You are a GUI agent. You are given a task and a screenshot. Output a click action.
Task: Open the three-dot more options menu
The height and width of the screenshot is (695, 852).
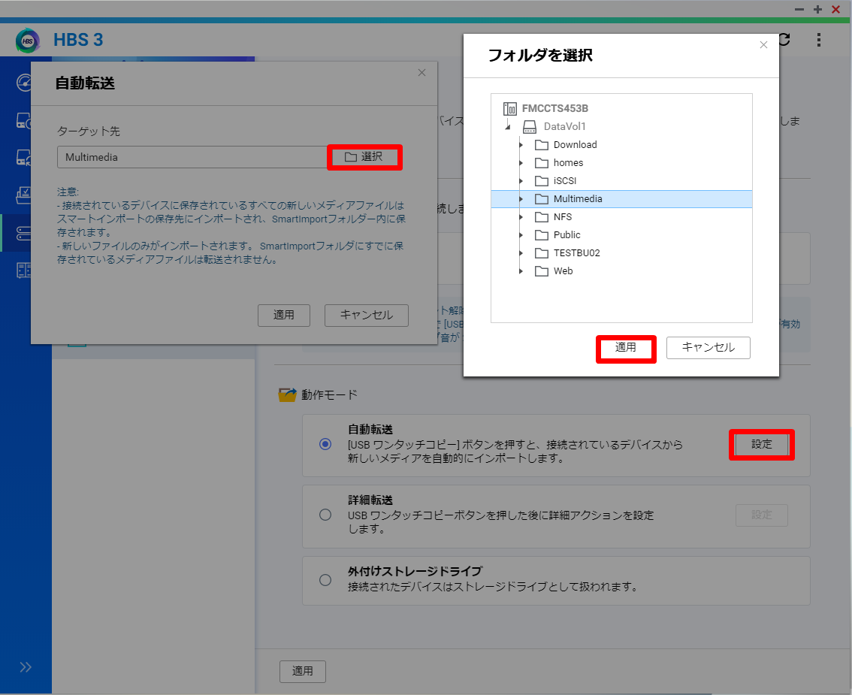pos(819,40)
